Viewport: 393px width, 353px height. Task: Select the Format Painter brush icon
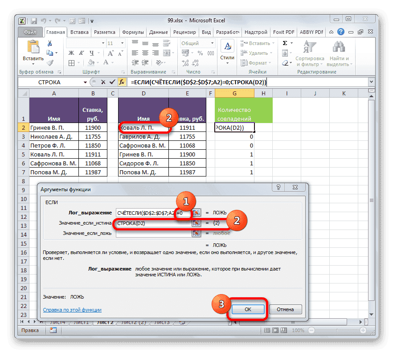click(49, 62)
